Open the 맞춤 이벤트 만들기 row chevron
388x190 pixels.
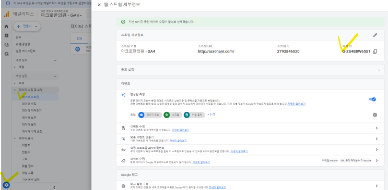click(377, 138)
